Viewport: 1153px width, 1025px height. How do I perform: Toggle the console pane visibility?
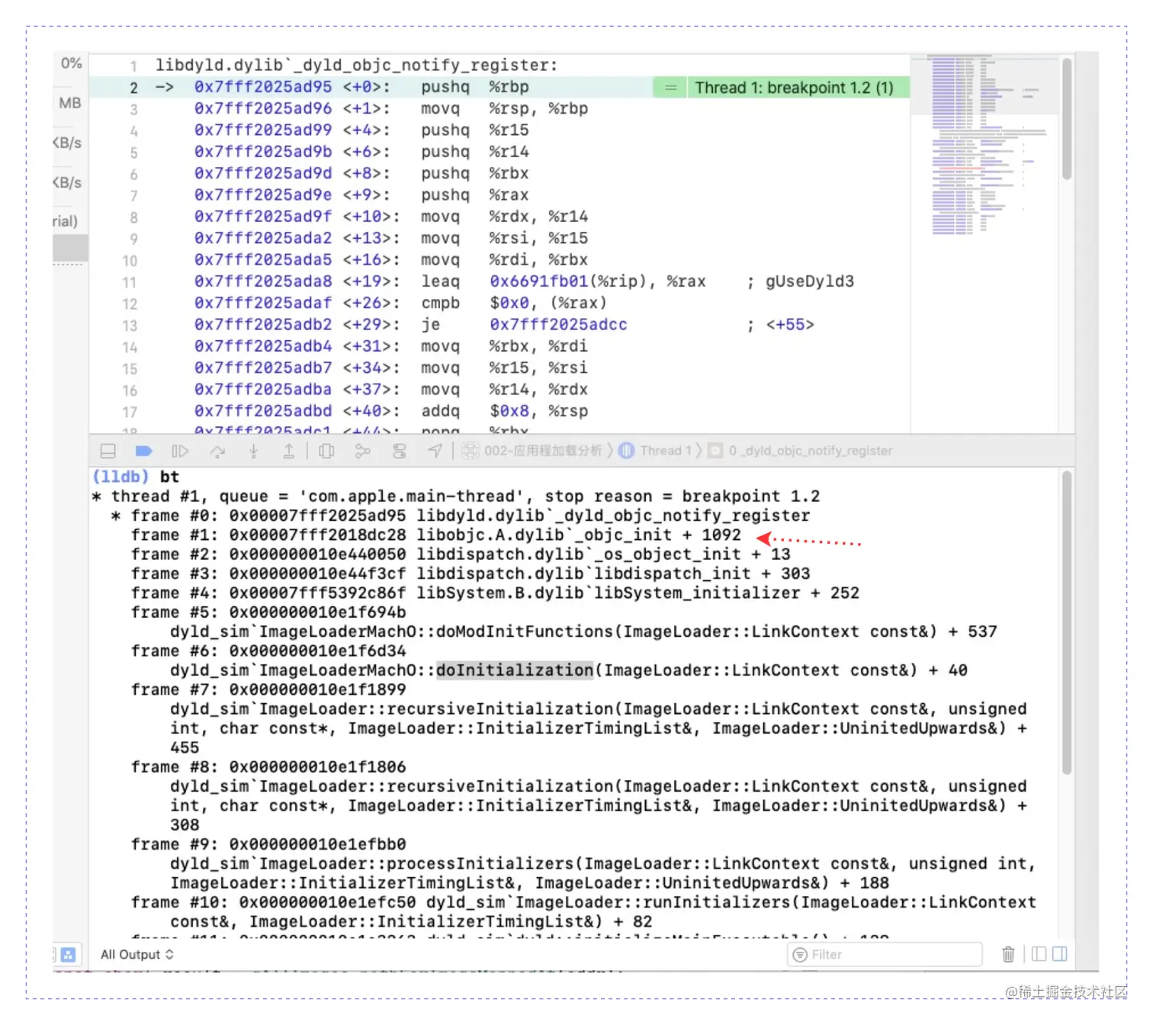tap(1059, 954)
